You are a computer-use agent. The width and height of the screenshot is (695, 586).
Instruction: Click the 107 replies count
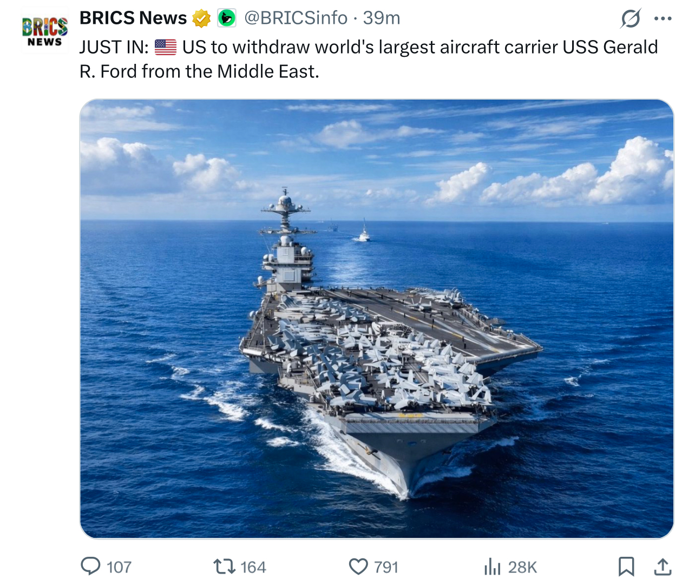[x=119, y=567]
